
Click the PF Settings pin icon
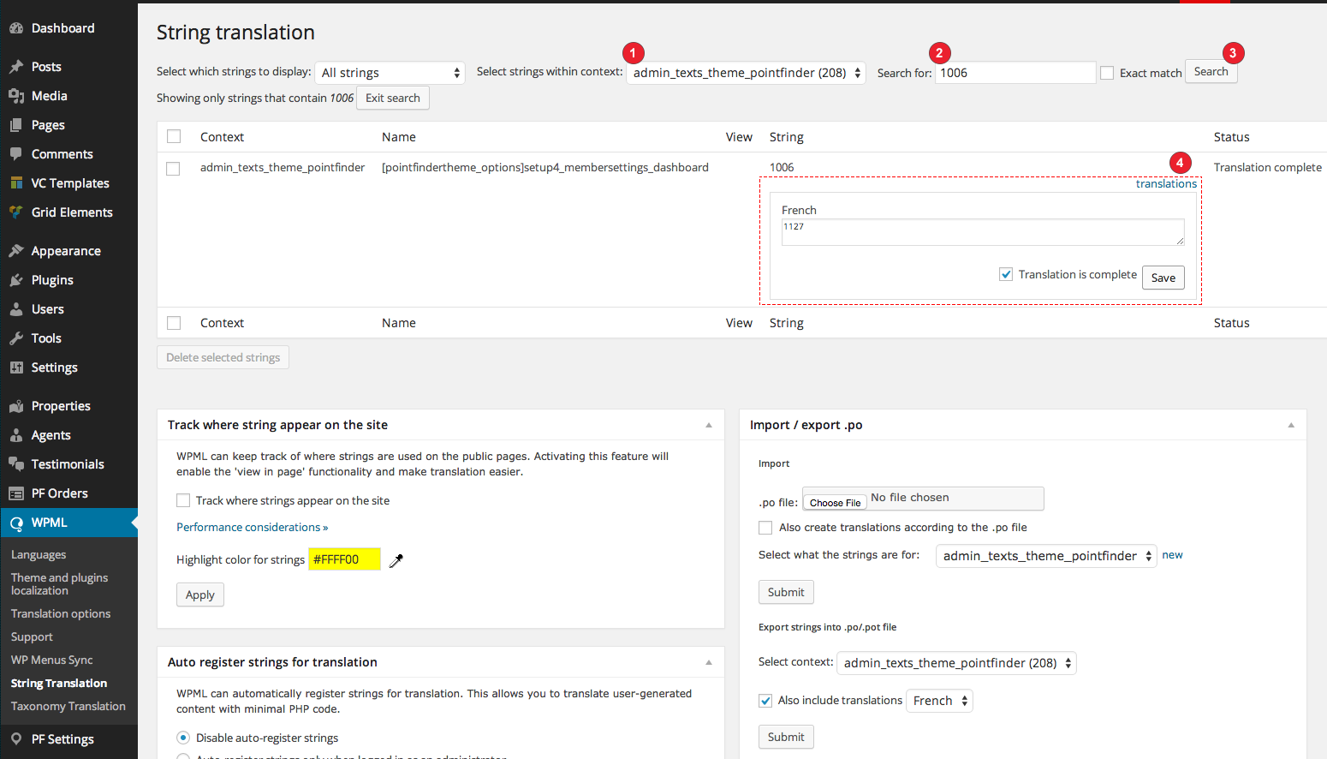[16, 739]
